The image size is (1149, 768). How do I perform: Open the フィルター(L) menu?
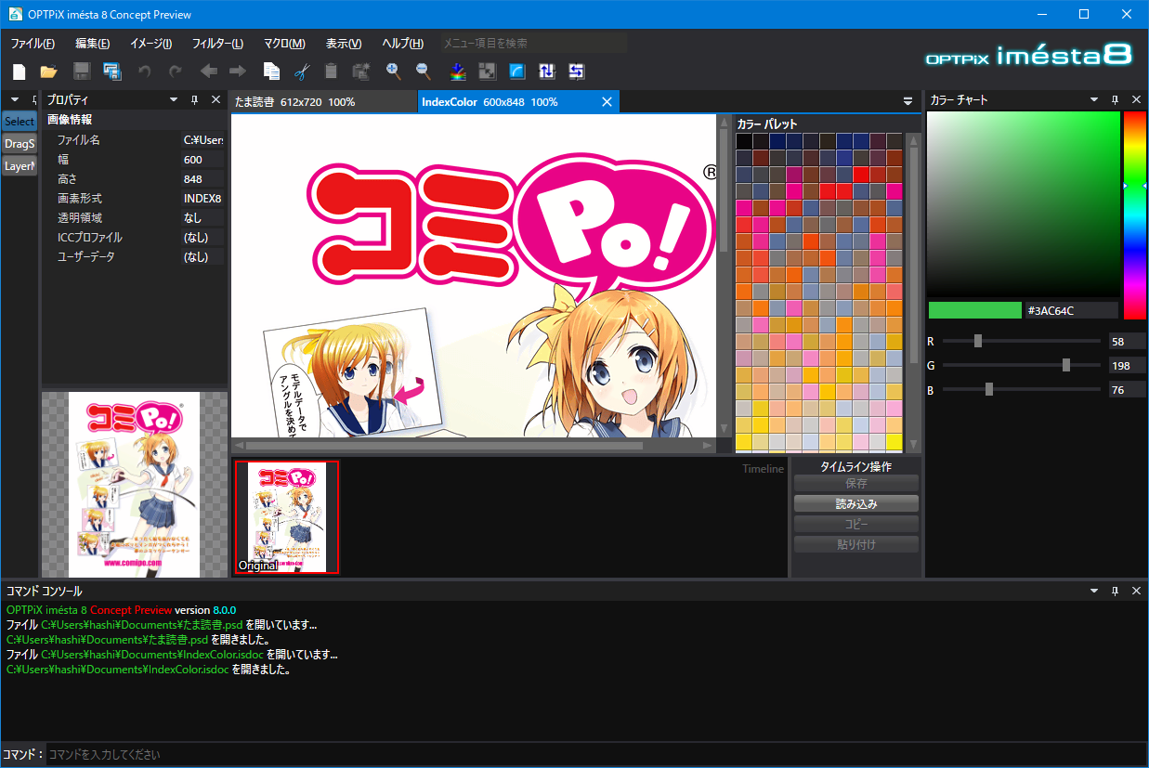point(217,44)
